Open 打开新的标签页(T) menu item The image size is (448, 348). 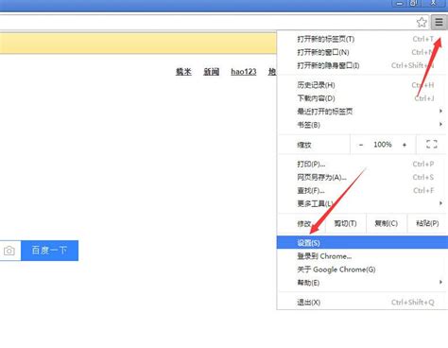click(362, 39)
